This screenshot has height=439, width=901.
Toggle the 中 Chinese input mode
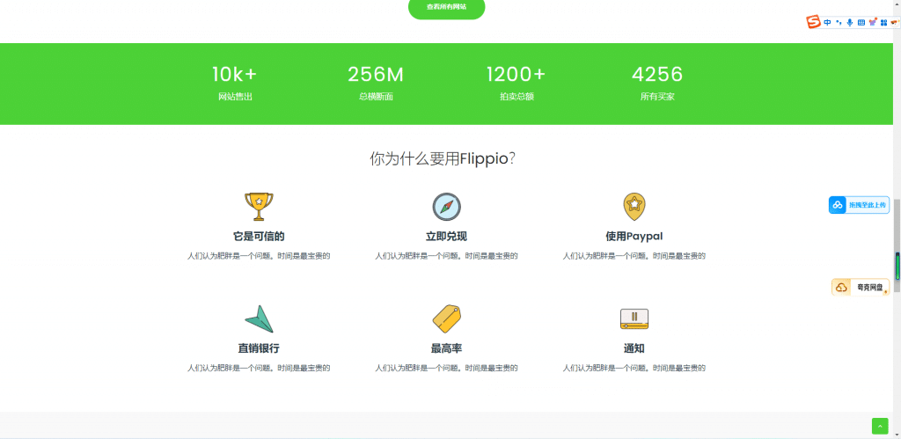[x=827, y=22]
